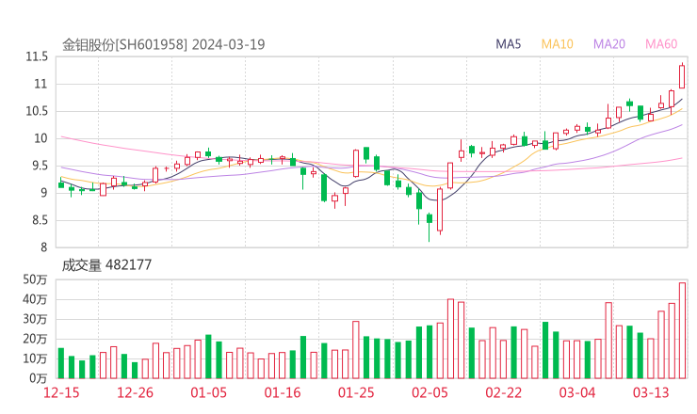This screenshot has width=697, height=414.
Task: Click the first green volume bar at 12-15
Action: point(61,363)
